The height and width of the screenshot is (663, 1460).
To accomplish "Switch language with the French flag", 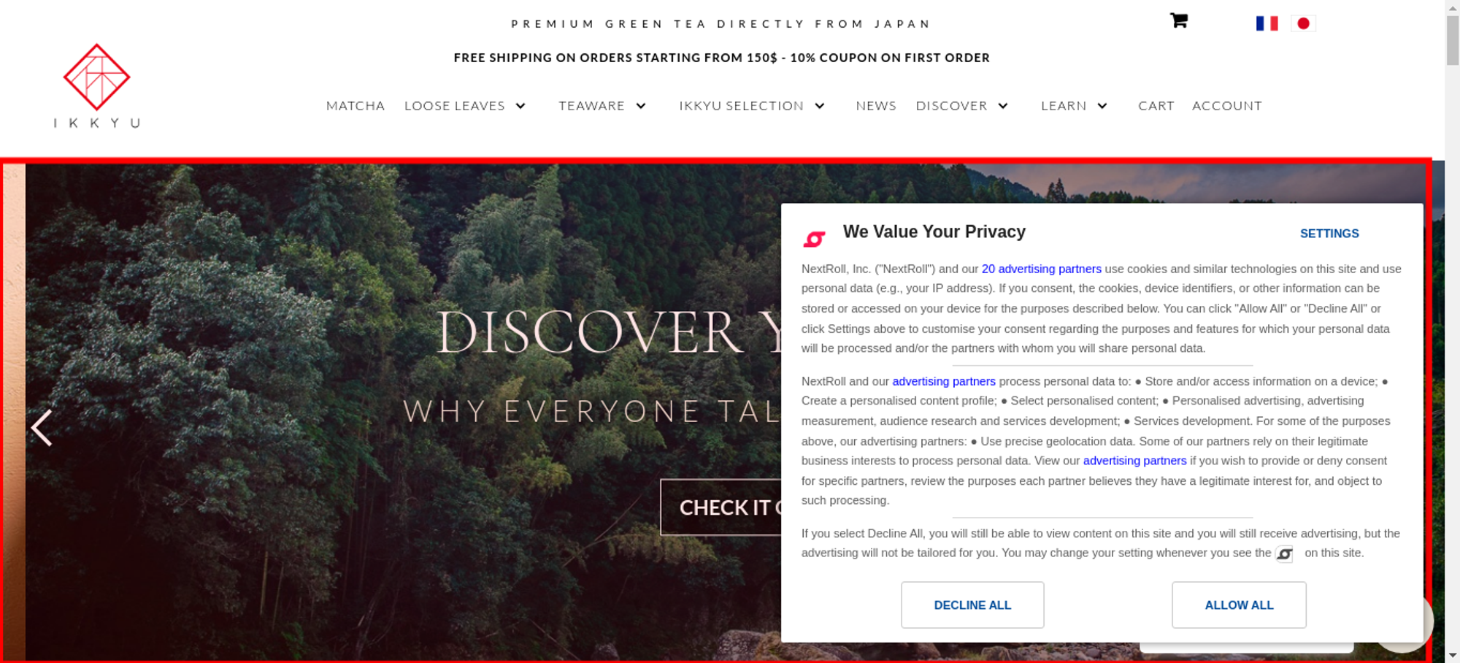I will click(x=1267, y=23).
